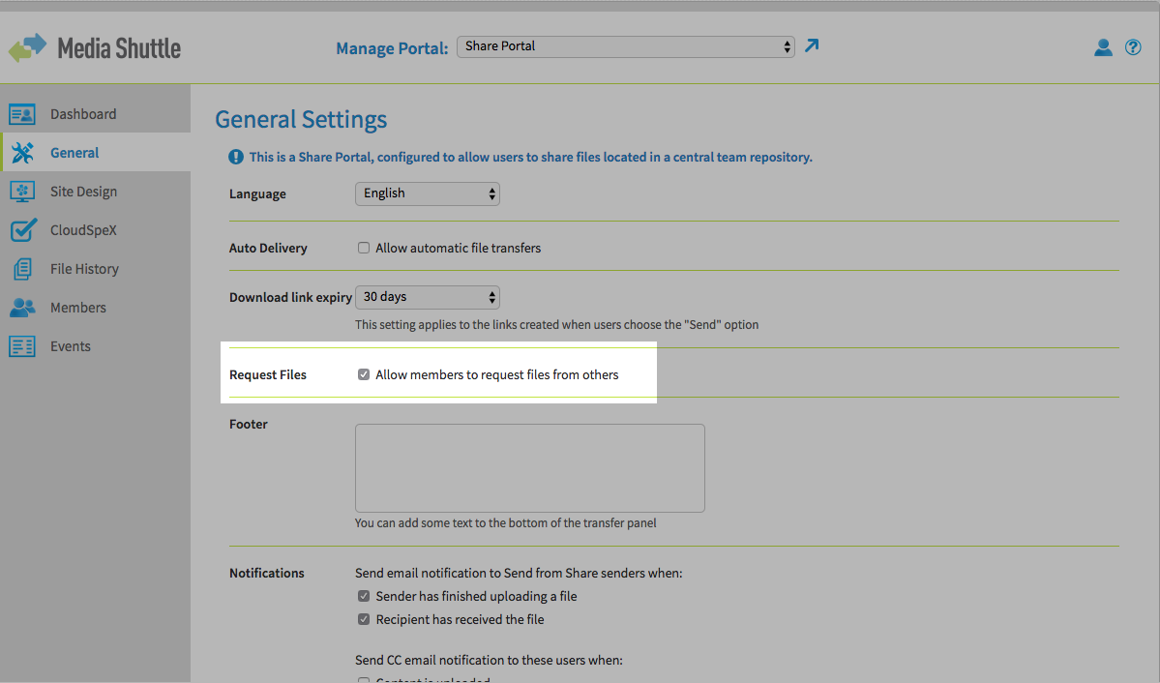
Task: Click the Notifications label
Action: pos(266,573)
